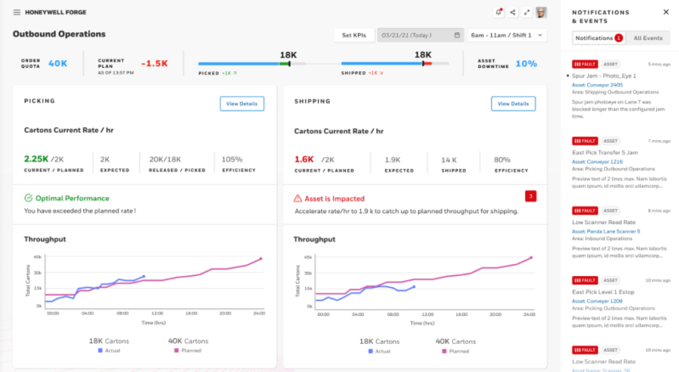This screenshot has width=679, height=372.
Task: Expand dashboard to fullscreen
Action: 526,13
